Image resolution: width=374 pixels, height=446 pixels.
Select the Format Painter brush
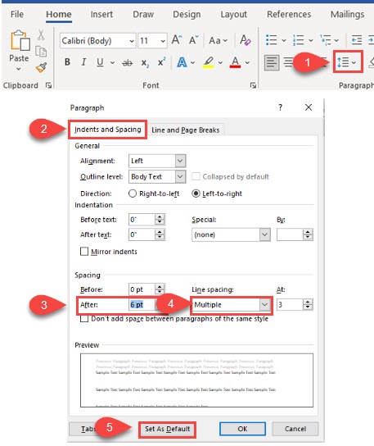tap(42, 67)
